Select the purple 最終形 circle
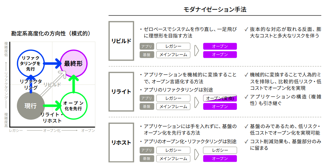Screen dimensions: 326x167 (73, 63)
